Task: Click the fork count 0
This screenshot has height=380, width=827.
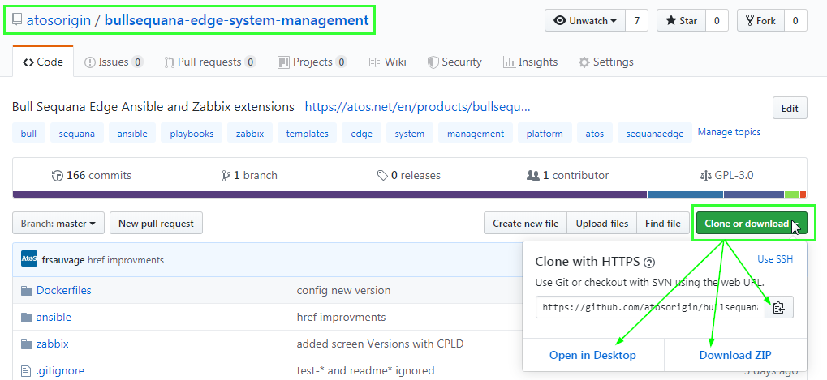Action: pos(796,21)
